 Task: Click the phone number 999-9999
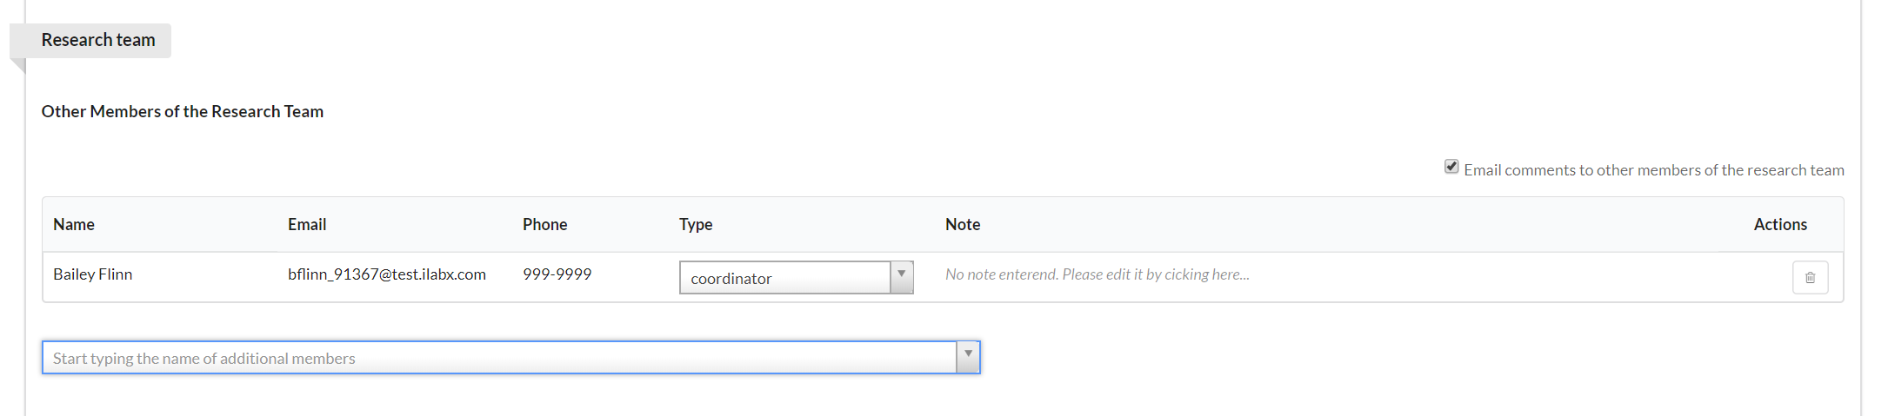[557, 274]
